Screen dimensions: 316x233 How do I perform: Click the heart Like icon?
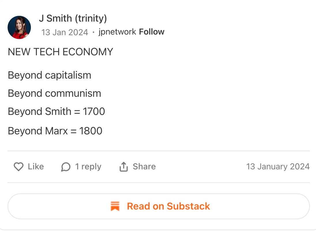(x=18, y=166)
